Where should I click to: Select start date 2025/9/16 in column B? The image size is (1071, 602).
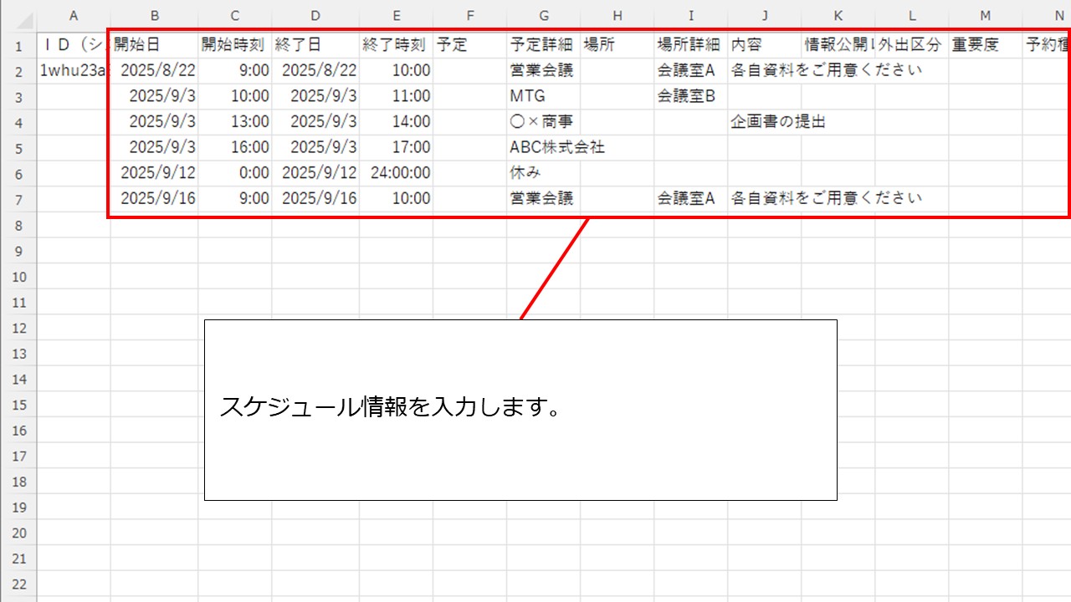coord(154,199)
